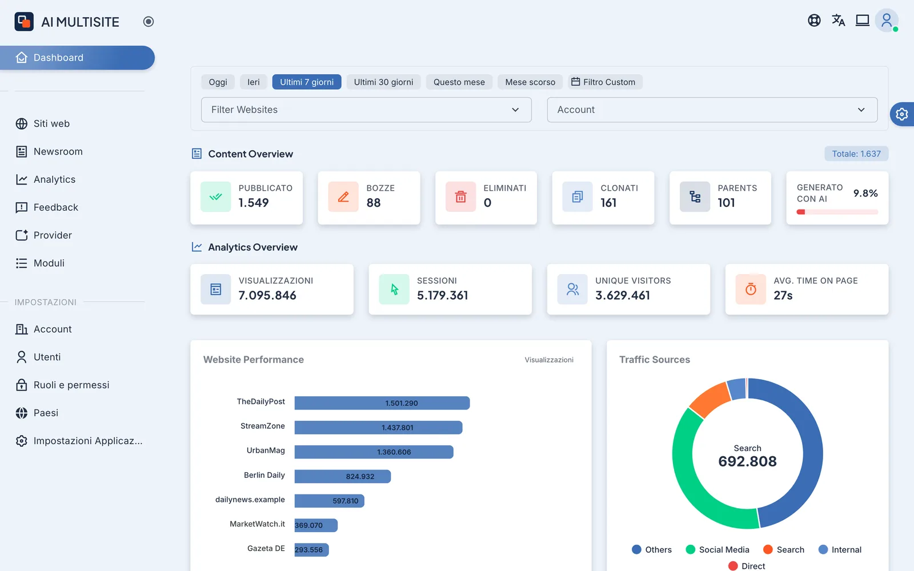914x571 pixels.
Task: Toggle the Social Media legend color dot
Action: pyautogui.click(x=690, y=549)
